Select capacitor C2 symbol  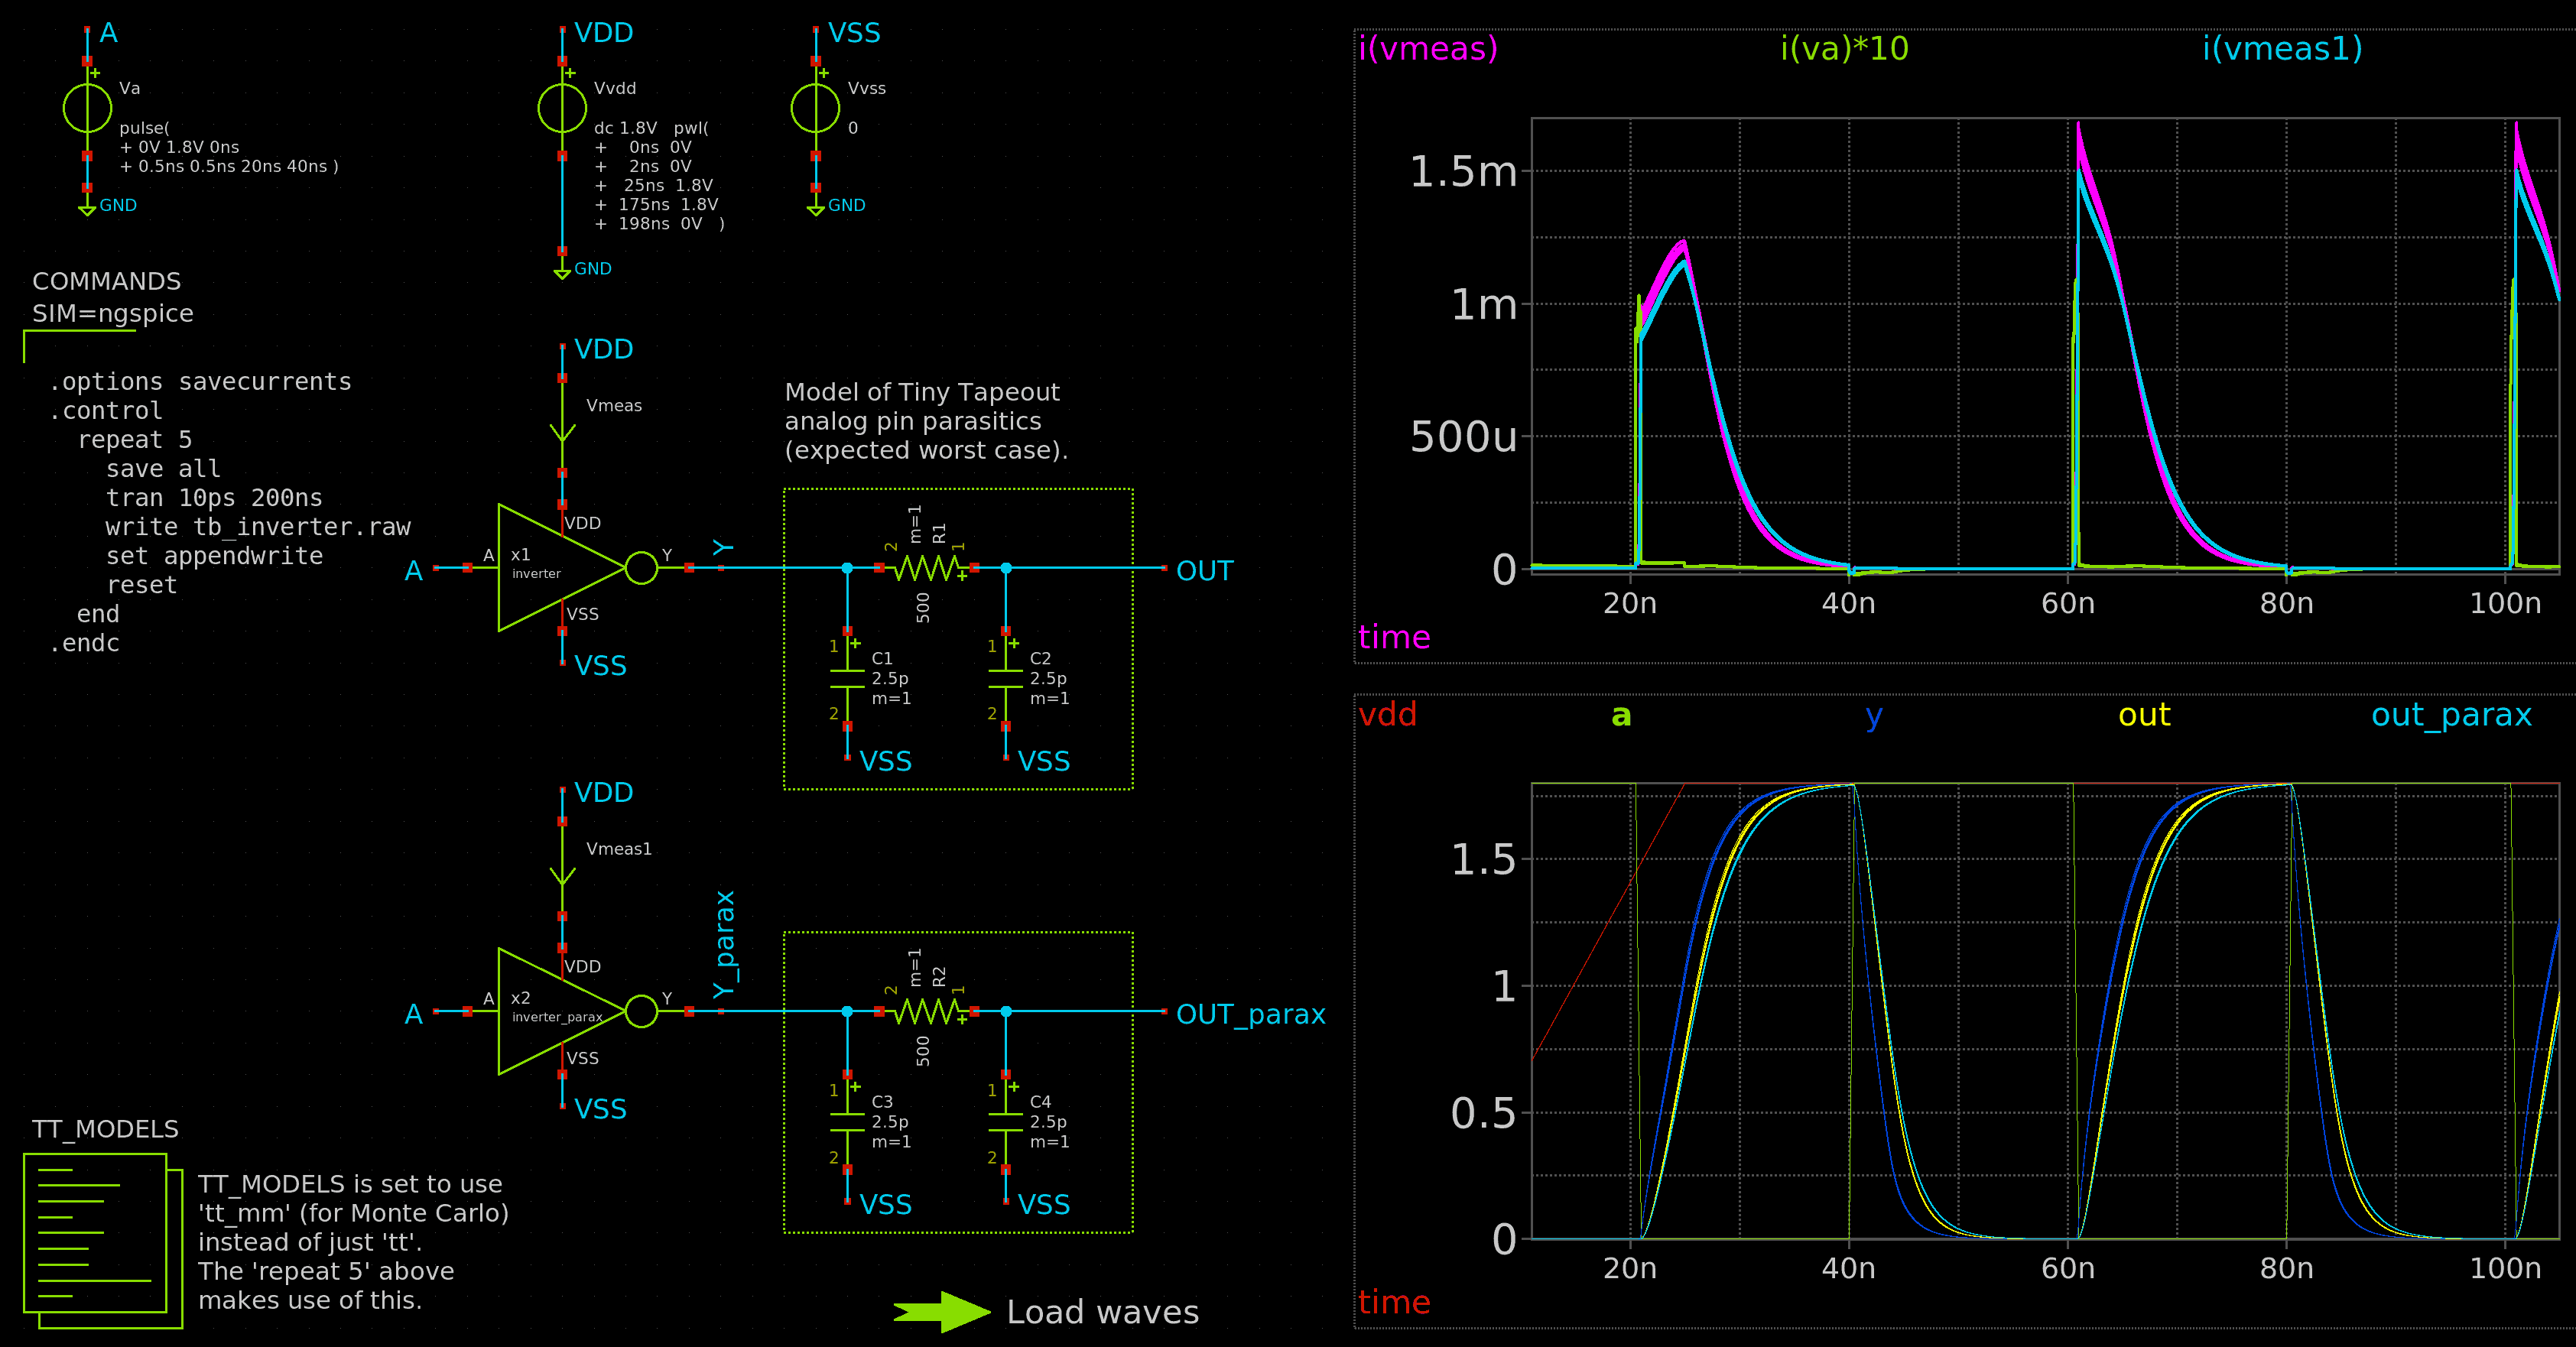[x=1006, y=679]
